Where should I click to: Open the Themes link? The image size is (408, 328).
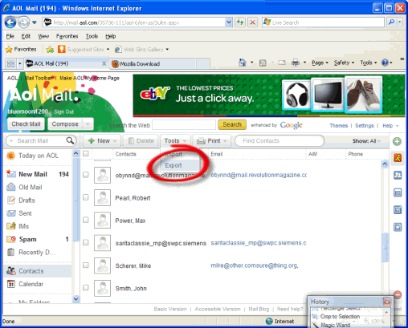339,126
